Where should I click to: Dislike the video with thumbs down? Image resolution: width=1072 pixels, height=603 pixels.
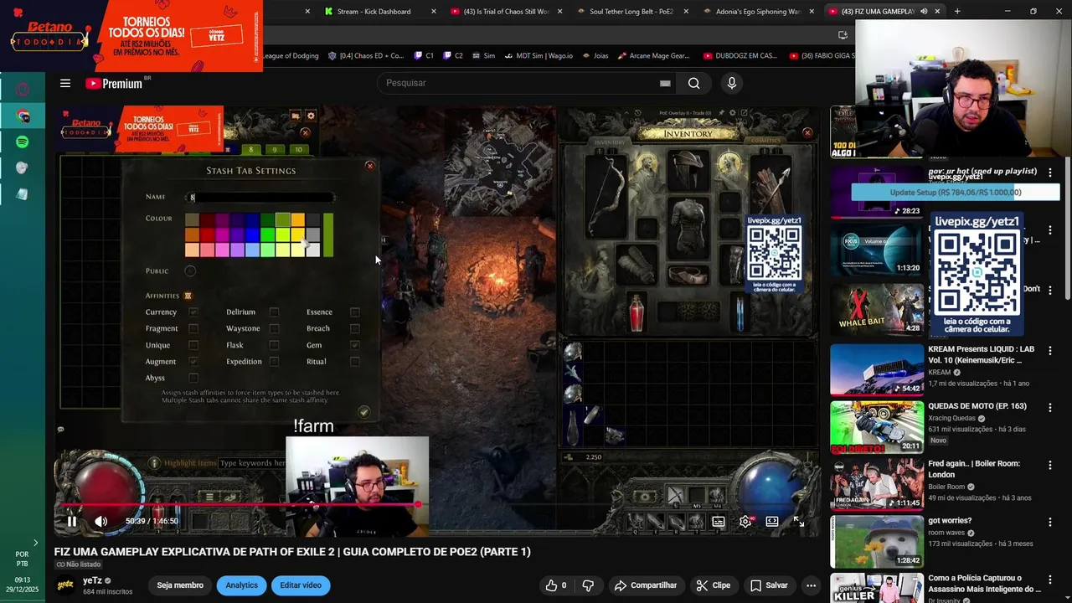click(x=588, y=585)
